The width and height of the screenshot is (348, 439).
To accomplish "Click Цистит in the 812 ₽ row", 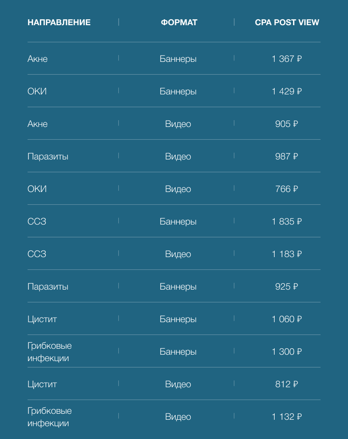I will (42, 384).
